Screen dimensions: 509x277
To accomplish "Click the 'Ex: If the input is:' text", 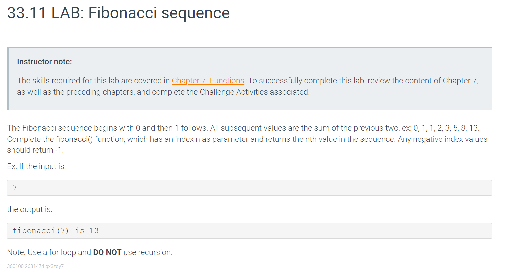I will [36, 166].
